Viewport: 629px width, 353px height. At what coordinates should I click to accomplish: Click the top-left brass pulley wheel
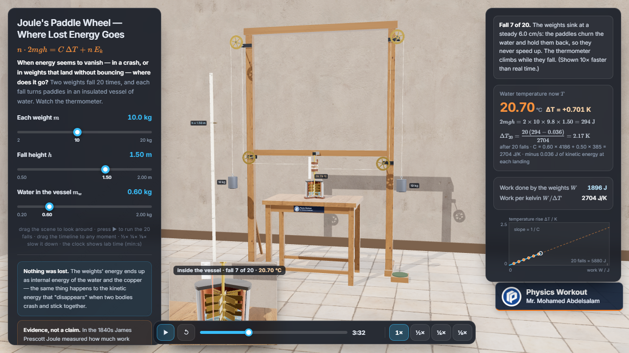[x=236, y=42]
